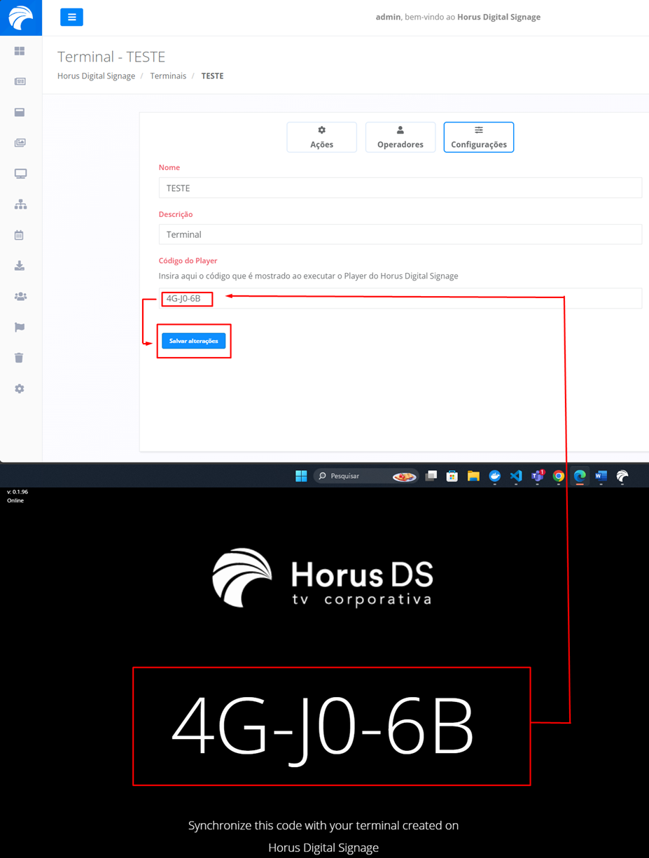Open the settings gear in sidebar
Viewport: 649px width, 858px height.
point(20,388)
